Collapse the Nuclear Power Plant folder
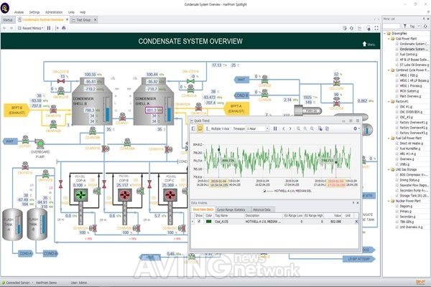 [x=389, y=201]
